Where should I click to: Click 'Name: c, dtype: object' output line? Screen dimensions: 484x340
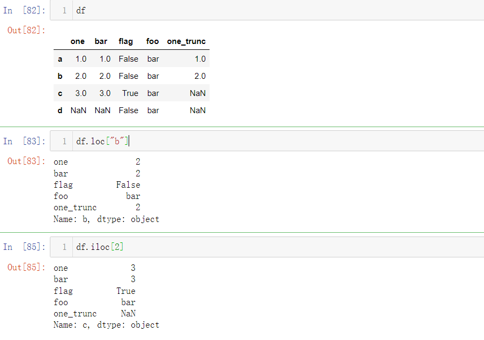107,325
